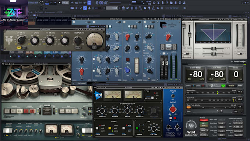Click the API logo on 2500 compressor
Screen dimensions: 250x141
pyautogui.click(x=98, y=95)
